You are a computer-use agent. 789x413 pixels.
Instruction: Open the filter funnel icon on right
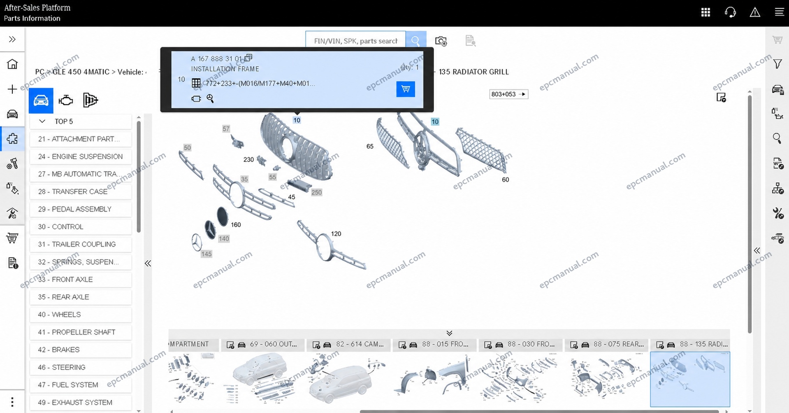click(x=777, y=64)
